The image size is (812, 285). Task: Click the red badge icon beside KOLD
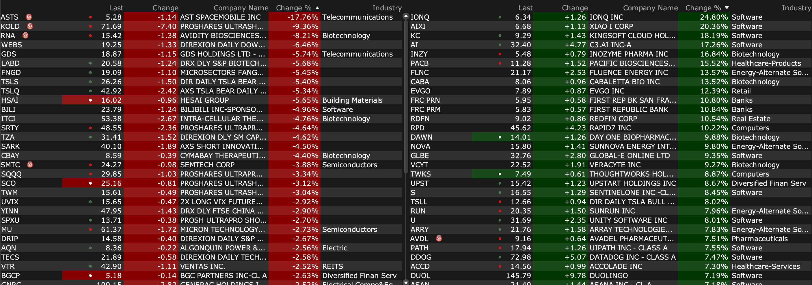click(30, 26)
